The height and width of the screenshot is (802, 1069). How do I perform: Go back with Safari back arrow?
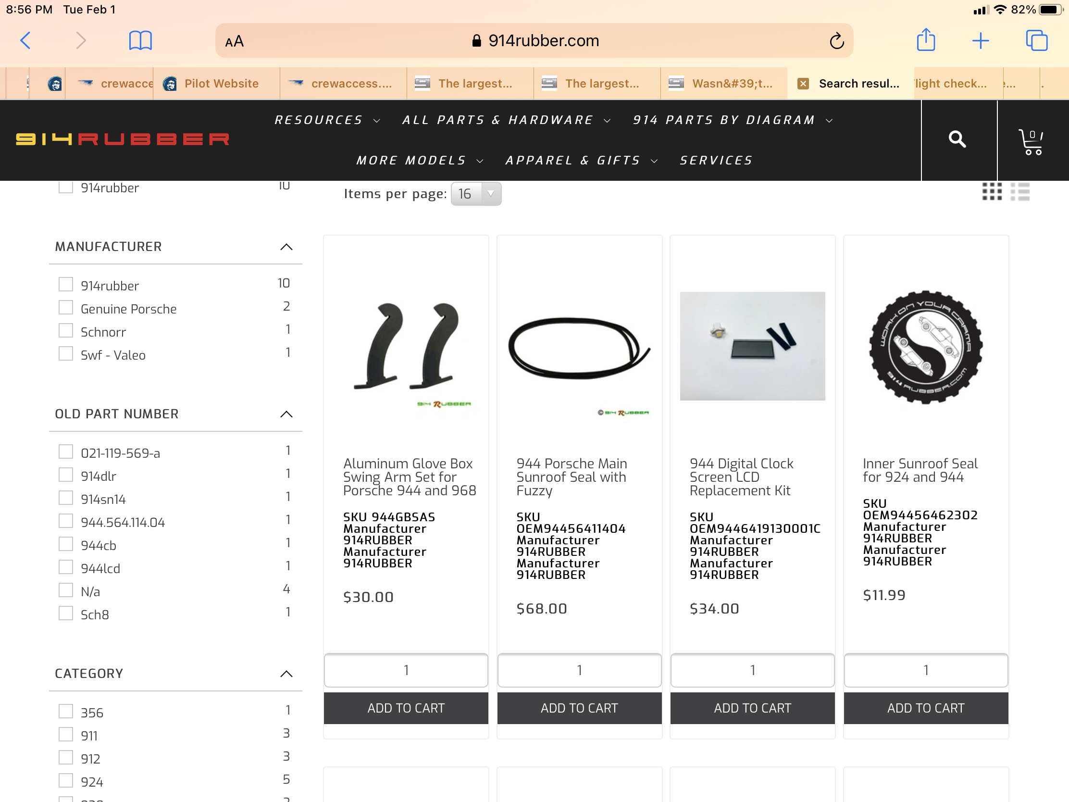(x=25, y=40)
